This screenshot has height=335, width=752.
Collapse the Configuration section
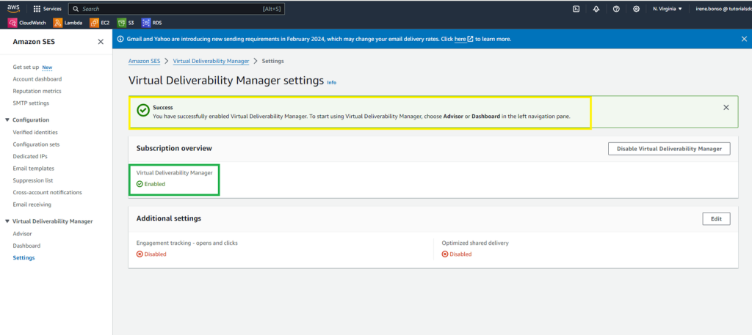(7, 119)
